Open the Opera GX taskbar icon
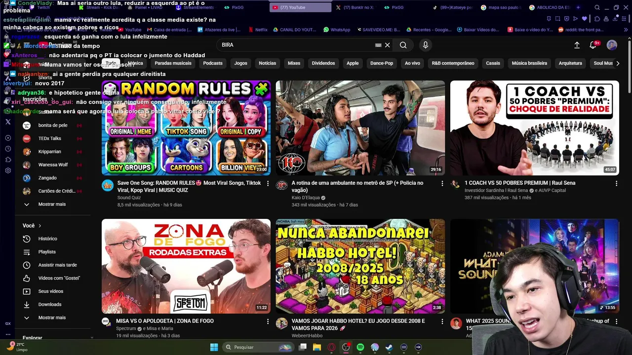Screen dimensions: 632x355 pyautogui.click(x=331, y=347)
